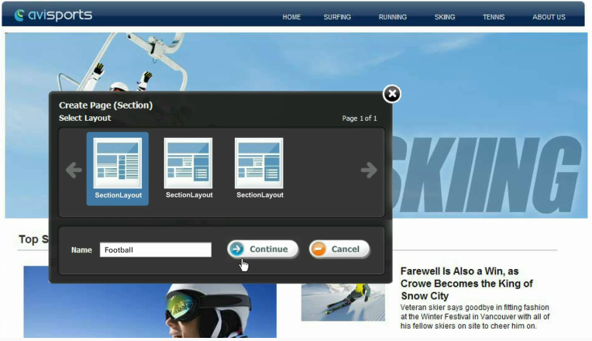This screenshot has width=592, height=341.
Task: Select the middle SectionLayout thumbnail
Action: pos(188,168)
